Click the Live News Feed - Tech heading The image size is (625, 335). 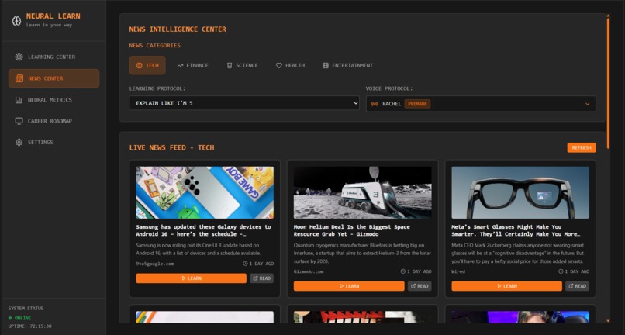[172, 147]
